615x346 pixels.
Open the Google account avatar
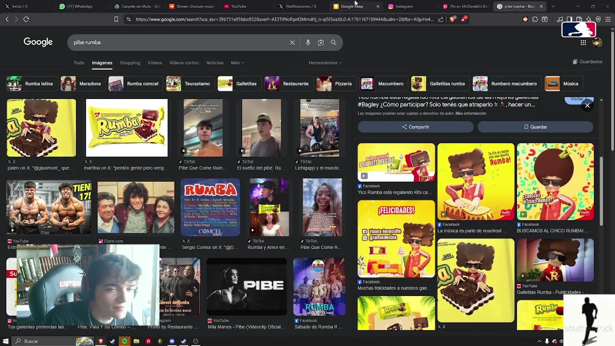click(x=597, y=42)
